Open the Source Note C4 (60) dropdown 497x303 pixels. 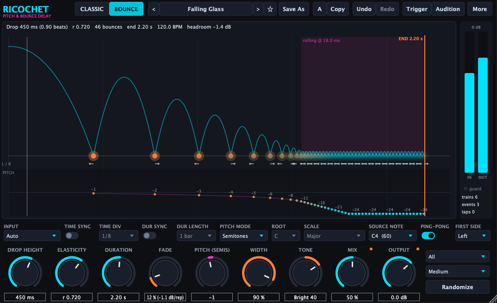pyautogui.click(x=392, y=236)
